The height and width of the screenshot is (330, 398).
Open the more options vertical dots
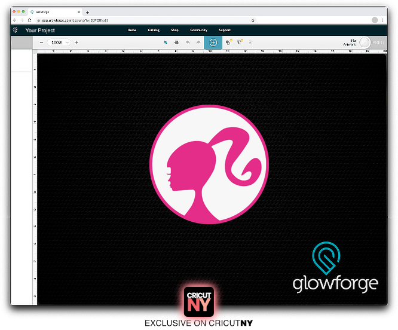coord(250,42)
